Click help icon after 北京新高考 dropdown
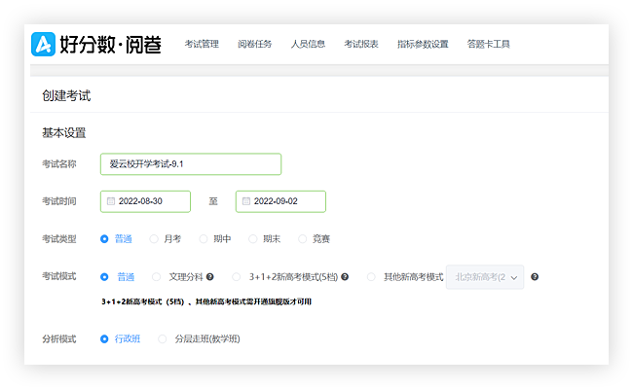This screenshot has height=389, width=633. pos(534,277)
